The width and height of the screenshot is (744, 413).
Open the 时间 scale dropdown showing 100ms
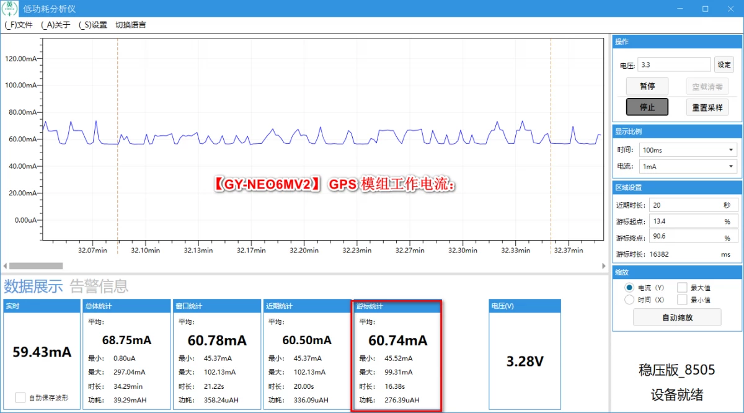click(x=688, y=150)
